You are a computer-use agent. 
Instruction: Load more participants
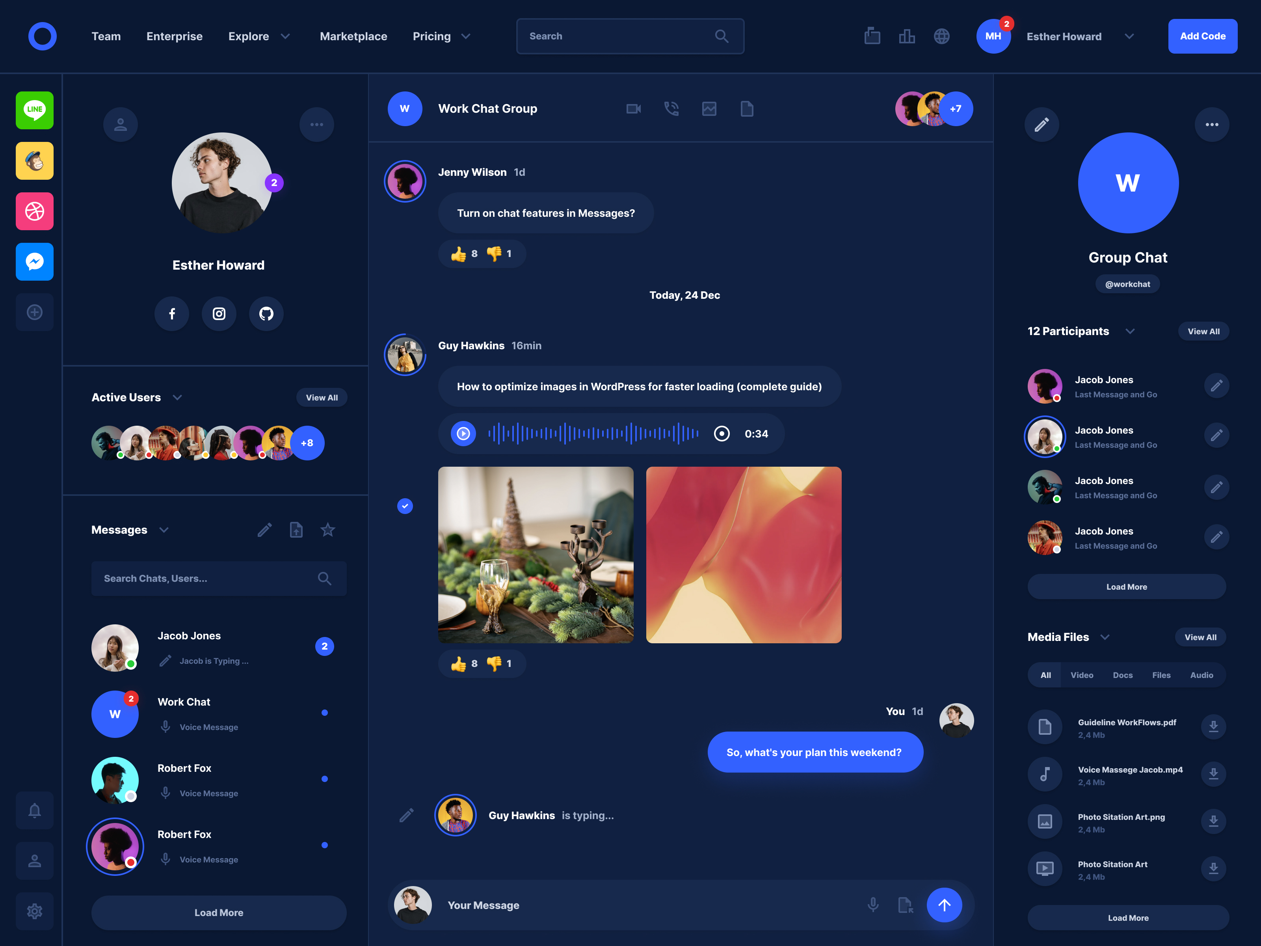click(1127, 587)
